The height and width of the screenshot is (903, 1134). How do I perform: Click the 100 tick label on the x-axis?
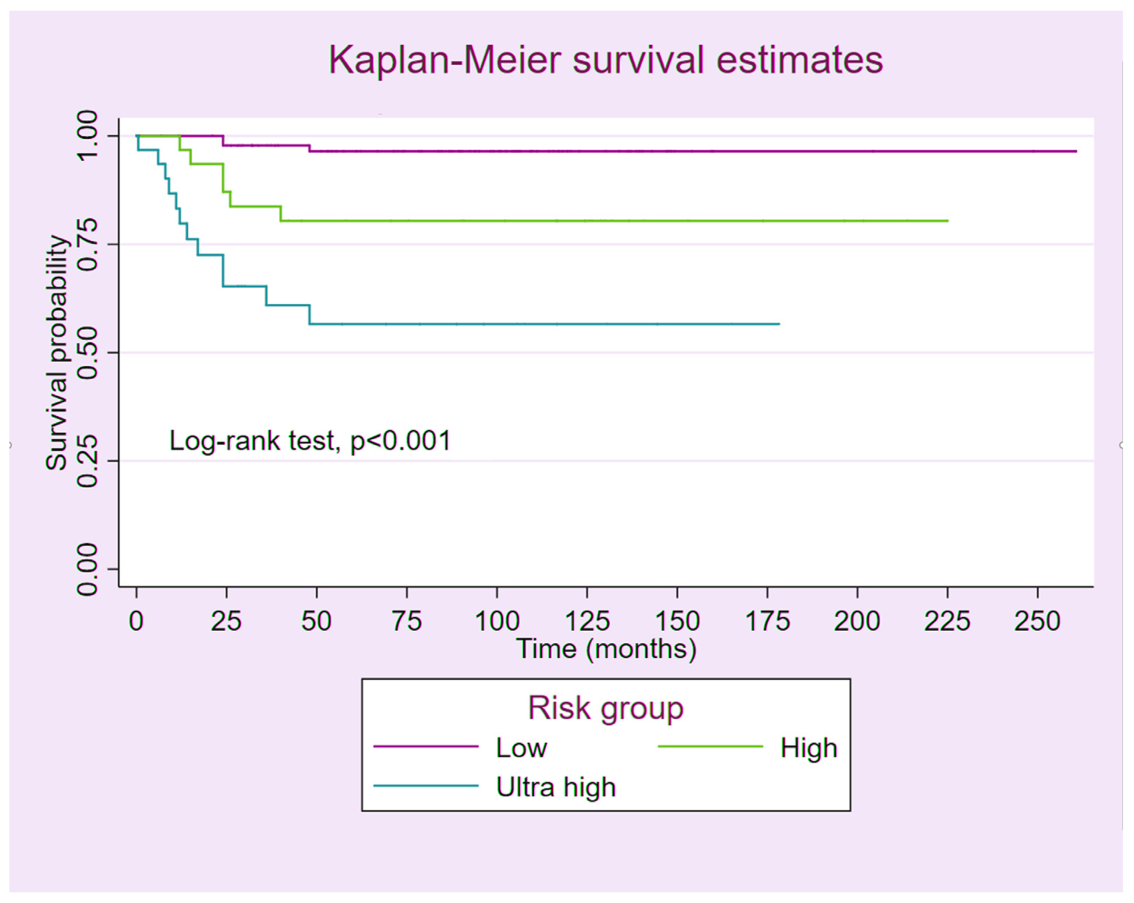click(497, 621)
